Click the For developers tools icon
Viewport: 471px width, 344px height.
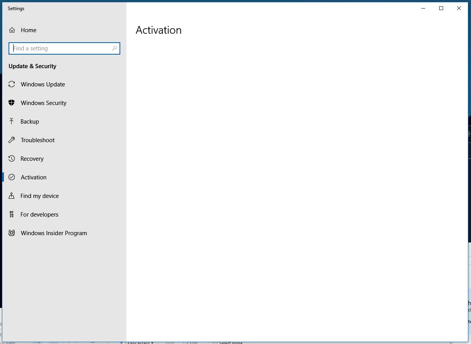[x=12, y=214]
